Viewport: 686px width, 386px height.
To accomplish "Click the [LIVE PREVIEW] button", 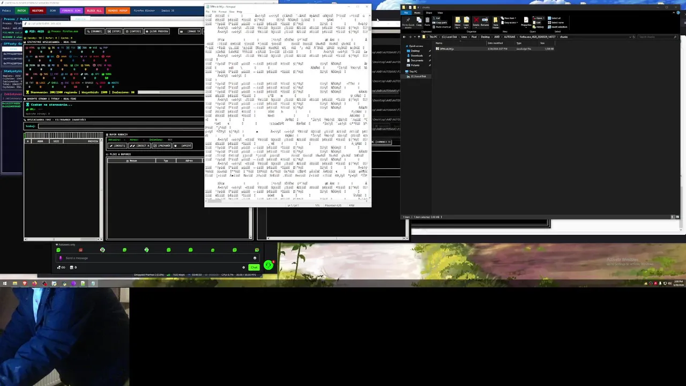I will [x=157, y=31].
